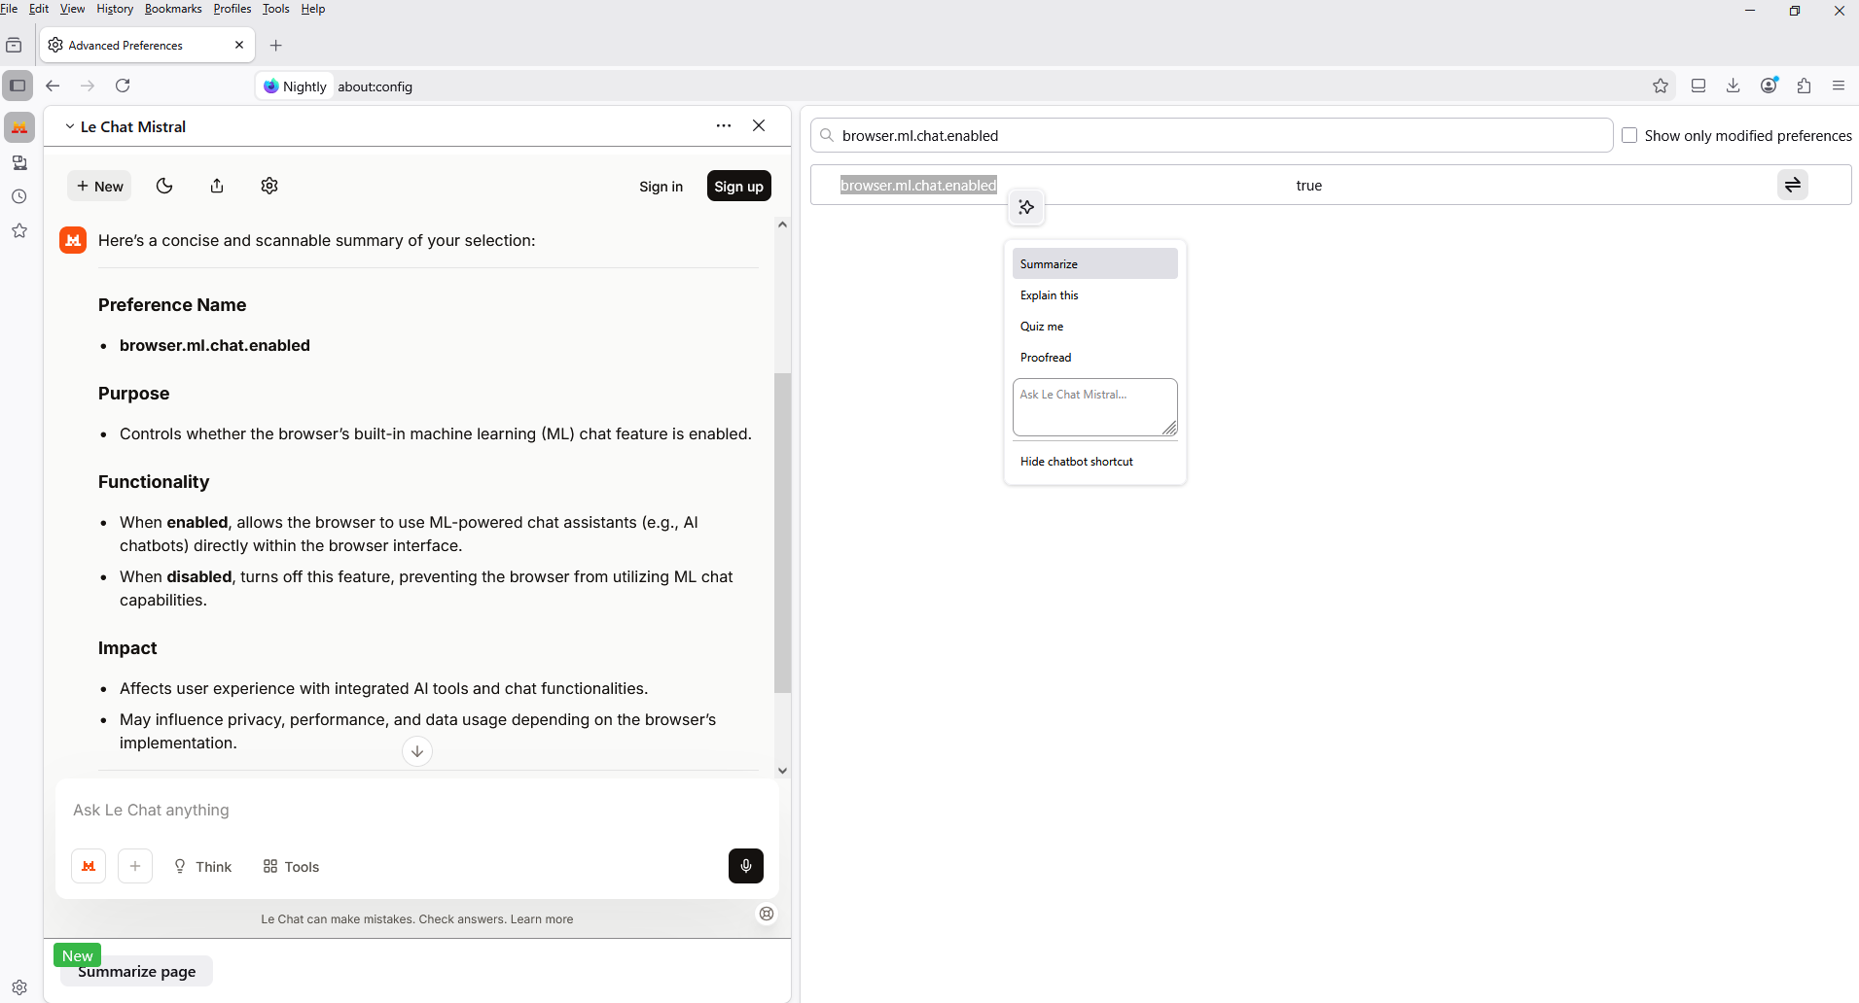Select the Advanced Preferences tab
Viewport: 1859px width, 1003px height.
(x=148, y=45)
